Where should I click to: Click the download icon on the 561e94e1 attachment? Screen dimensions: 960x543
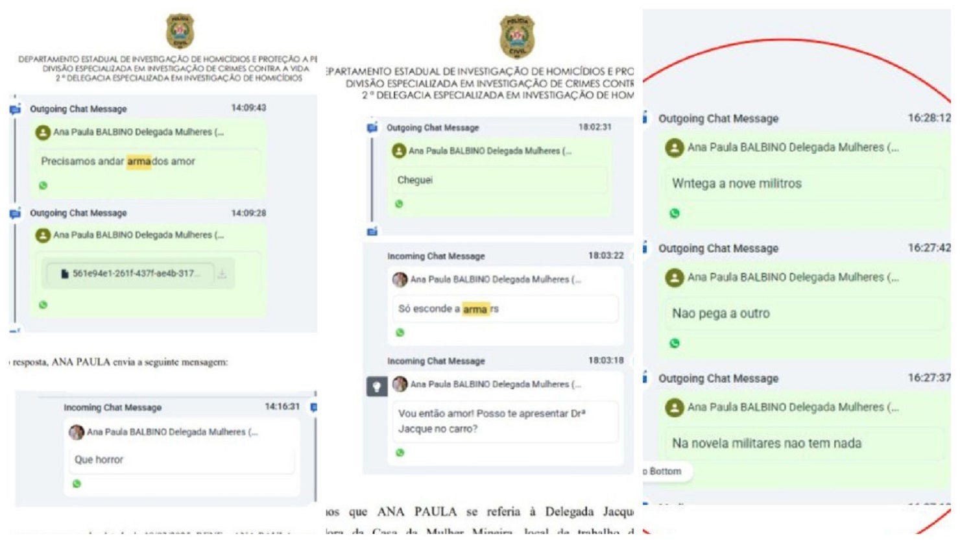point(222,274)
